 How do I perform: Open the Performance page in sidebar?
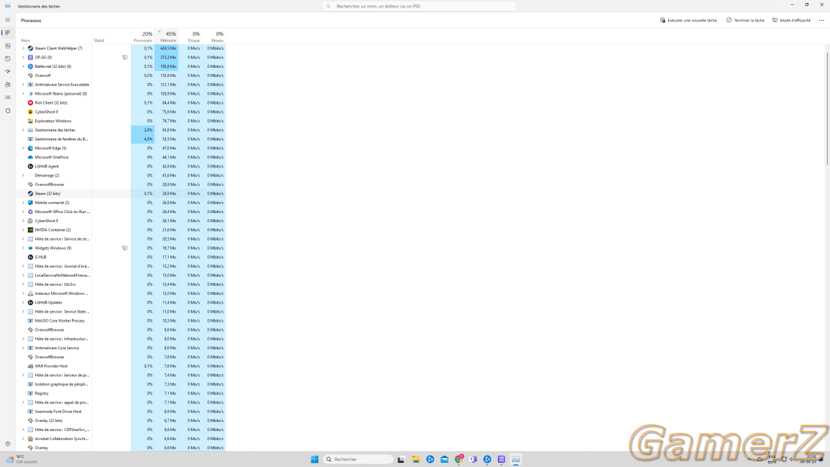point(8,46)
